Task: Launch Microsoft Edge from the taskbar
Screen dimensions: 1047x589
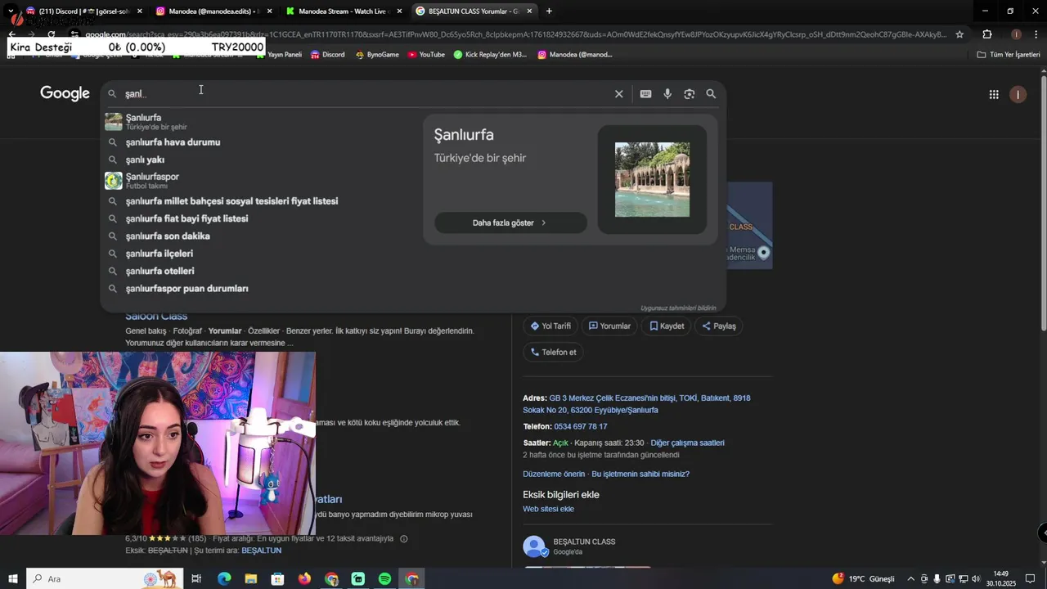Action: coord(224,579)
